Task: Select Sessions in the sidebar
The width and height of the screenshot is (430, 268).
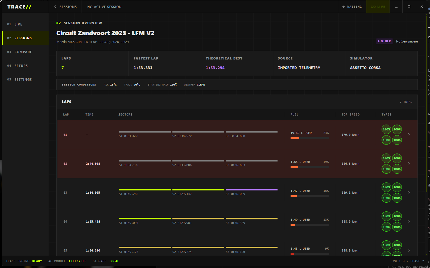Action: pyautogui.click(x=25, y=38)
